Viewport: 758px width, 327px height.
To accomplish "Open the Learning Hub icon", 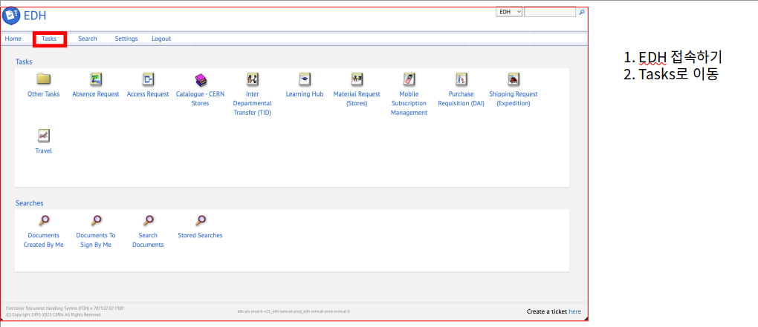I will pos(305,79).
